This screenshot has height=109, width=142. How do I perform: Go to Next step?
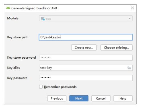(x=79, y=98)
